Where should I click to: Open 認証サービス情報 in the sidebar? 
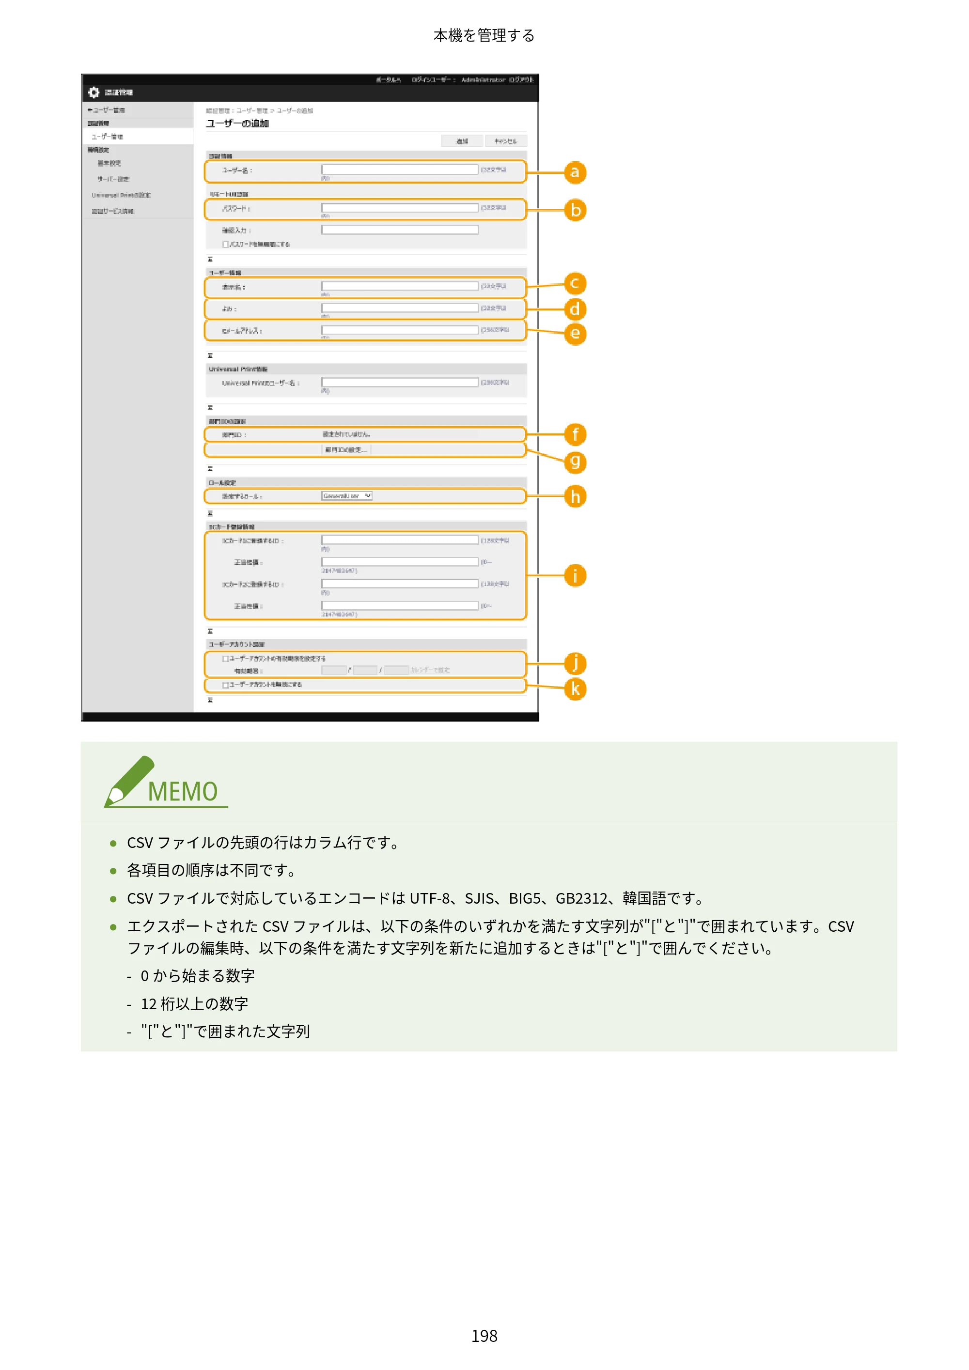(113, 211)
